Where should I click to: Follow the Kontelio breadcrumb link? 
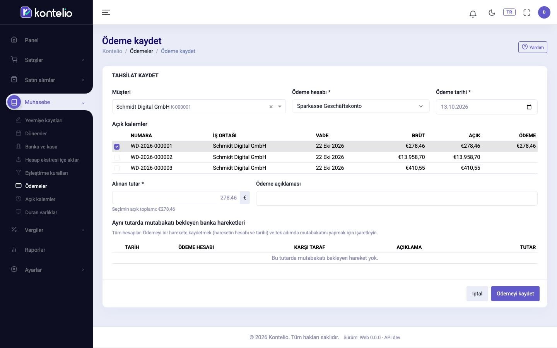[112, 51]
